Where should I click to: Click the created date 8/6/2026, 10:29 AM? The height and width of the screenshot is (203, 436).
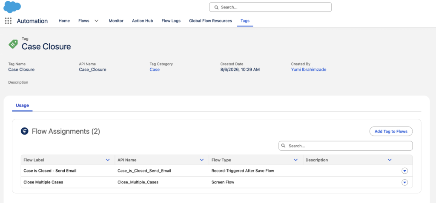pos(240,70)
